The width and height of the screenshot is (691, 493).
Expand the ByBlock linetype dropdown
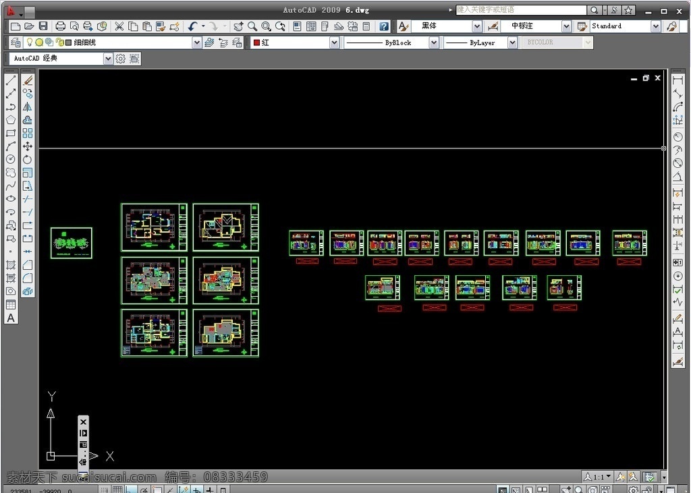(x=434, y=42)
